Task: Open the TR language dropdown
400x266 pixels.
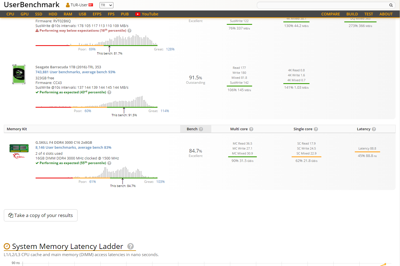Action: [106, 5]
